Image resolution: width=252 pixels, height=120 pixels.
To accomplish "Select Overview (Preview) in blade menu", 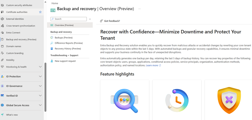I will pos(70,25).
